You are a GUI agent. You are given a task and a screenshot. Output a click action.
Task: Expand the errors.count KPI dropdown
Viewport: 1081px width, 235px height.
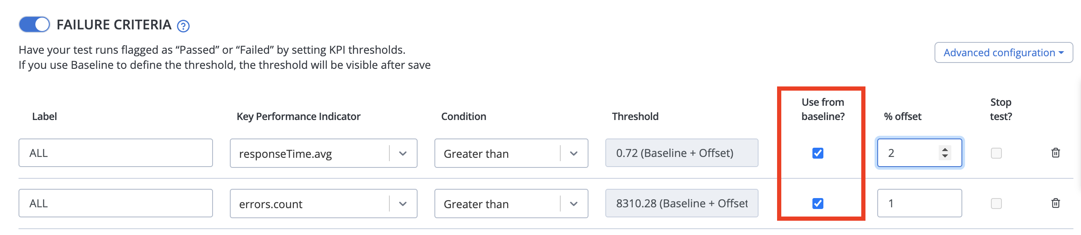pos(403,204)
